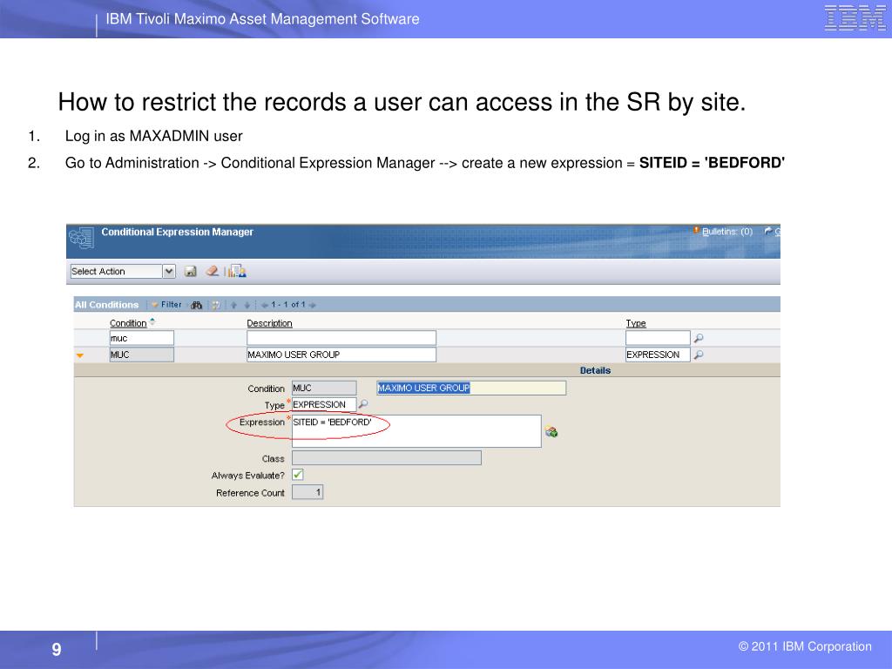Click the Details Type field EXPRESSION
This screenshot has width=892, height=669.
pos(324,404)
